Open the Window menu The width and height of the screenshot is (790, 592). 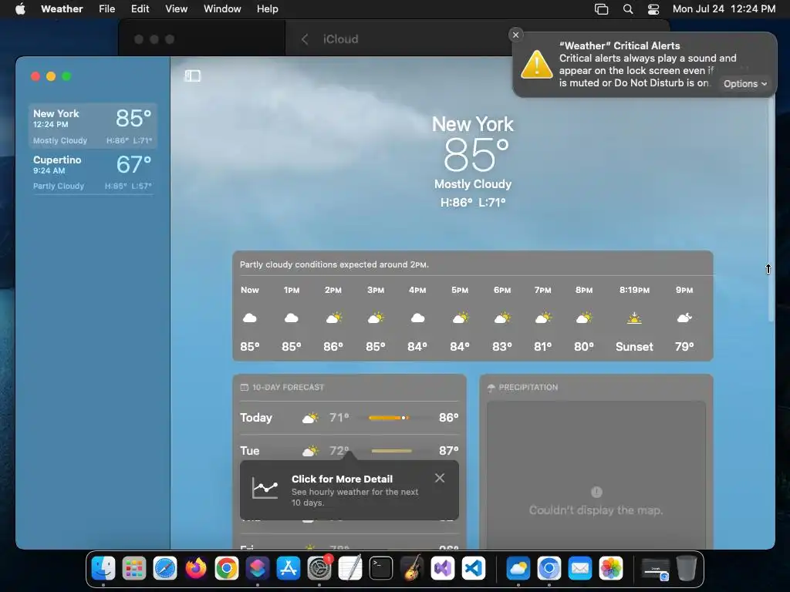pos(222,8)
